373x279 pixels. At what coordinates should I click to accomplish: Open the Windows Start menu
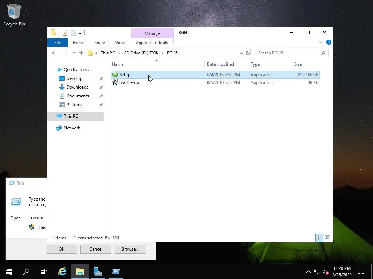click(9, 272)
